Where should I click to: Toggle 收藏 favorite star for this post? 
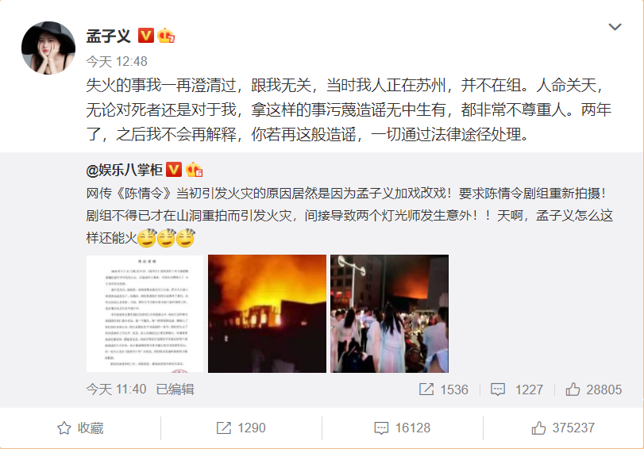(x=80, y=428)
